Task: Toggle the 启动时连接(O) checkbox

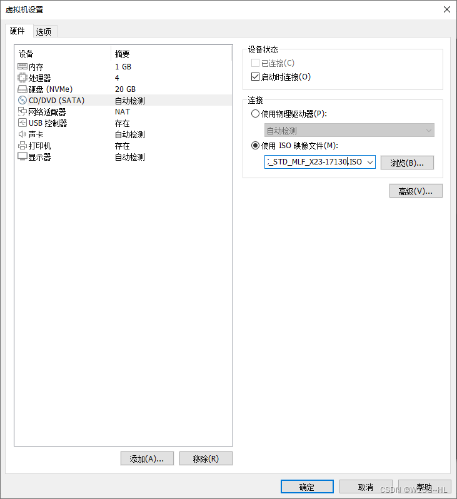Action: point(255,77)
